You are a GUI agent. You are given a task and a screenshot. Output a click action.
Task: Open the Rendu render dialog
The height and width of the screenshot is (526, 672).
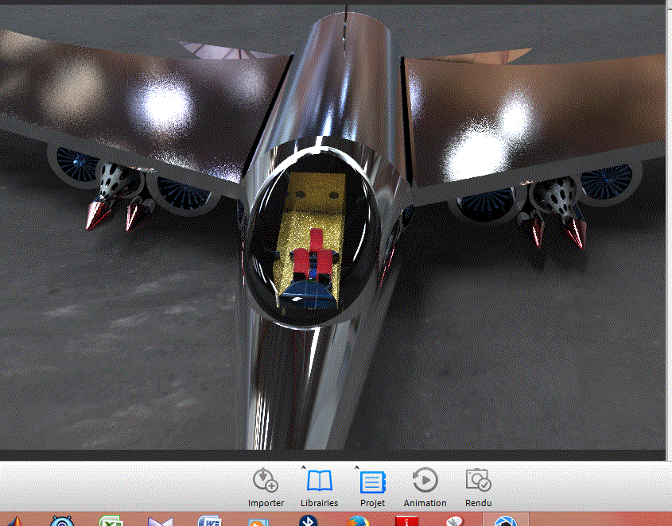478,487
